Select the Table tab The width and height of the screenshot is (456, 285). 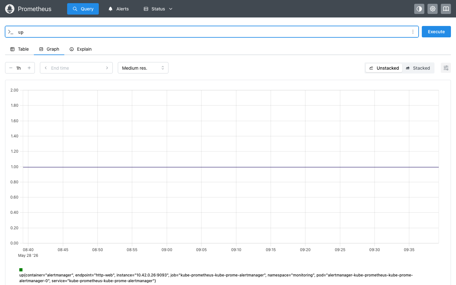pos(20,49)
